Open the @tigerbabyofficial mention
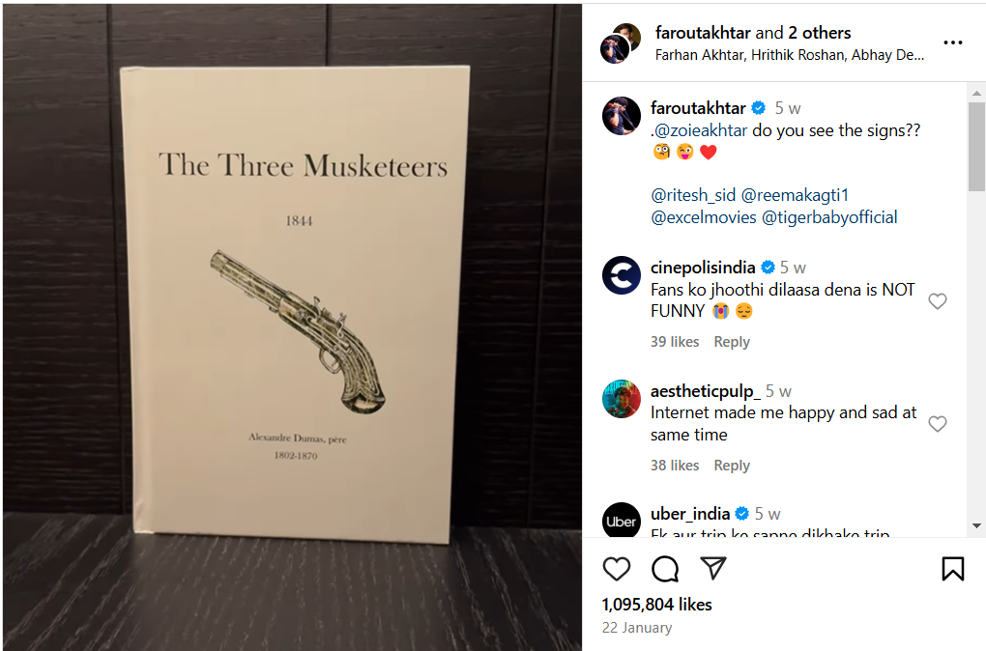This screenshot has width=986, height=651. tap(829, 217)
